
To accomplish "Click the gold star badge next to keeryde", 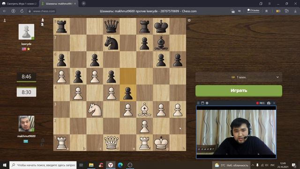I will click(x=29, y=49).
